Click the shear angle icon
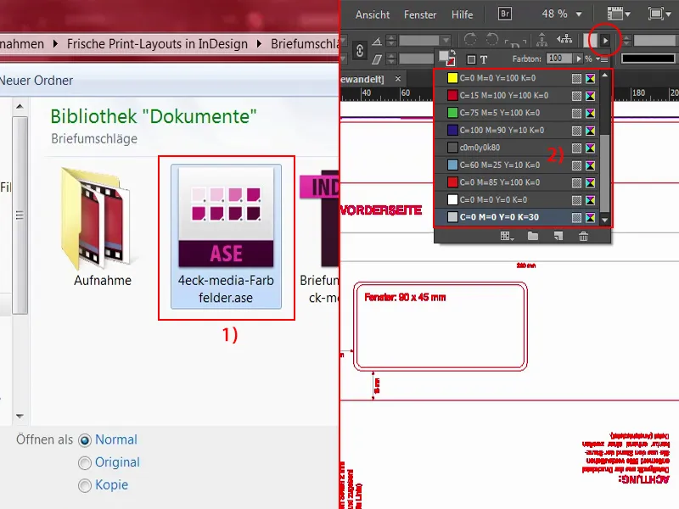 377,59
